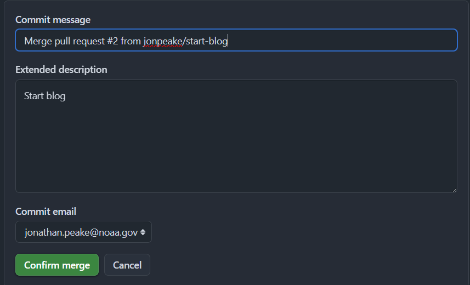Focus the Commit message input field
The height and width of the screenshot is (285, 470).
coord(236,40)
